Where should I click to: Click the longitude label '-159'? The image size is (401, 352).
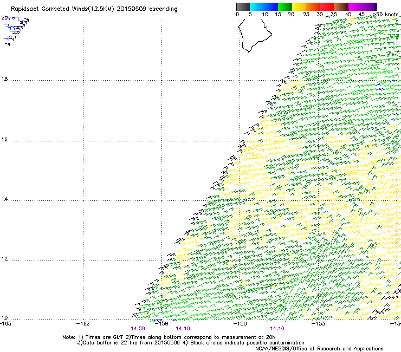click(x=161, y=324)
